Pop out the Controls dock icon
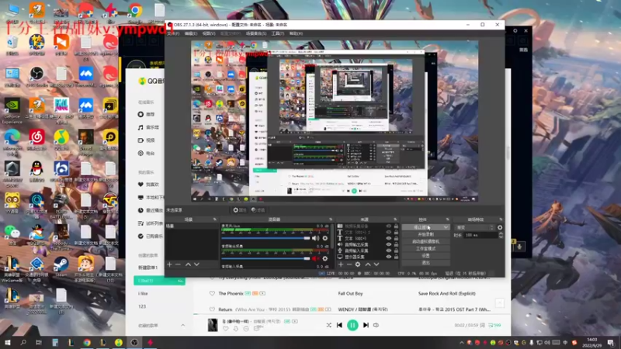 [448, 219]
